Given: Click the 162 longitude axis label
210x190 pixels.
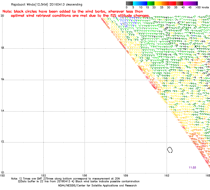Looking at the screenshot, I should click(x=167, y=175).
